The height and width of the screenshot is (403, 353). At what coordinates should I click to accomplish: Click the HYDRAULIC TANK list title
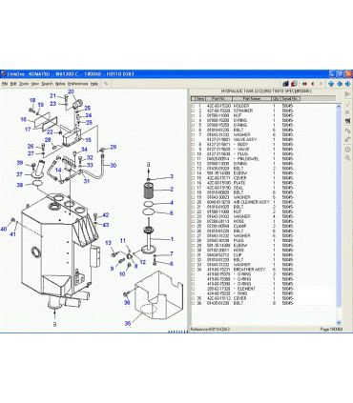click(266, 91)
